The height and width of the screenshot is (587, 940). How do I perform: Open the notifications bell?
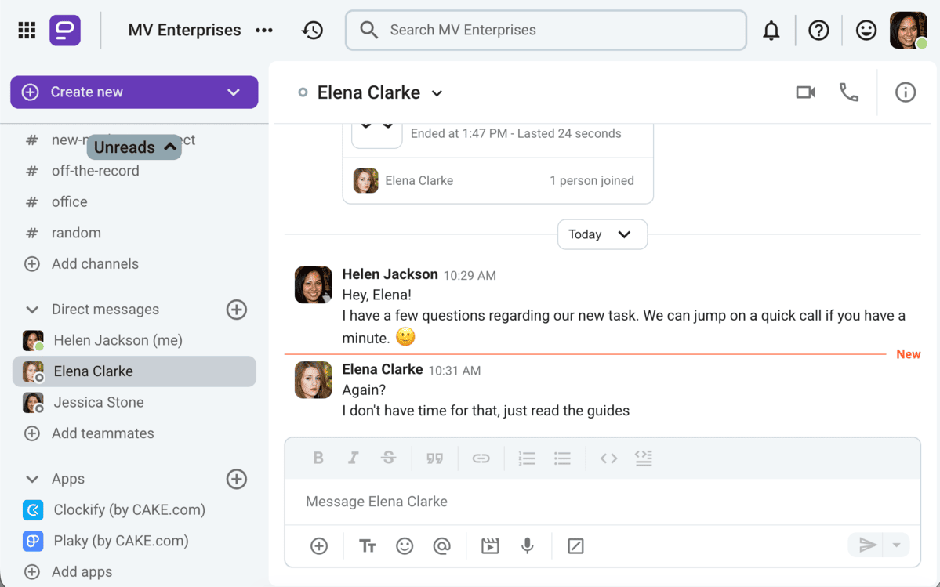pyautogui.click(x=771, y=31)
